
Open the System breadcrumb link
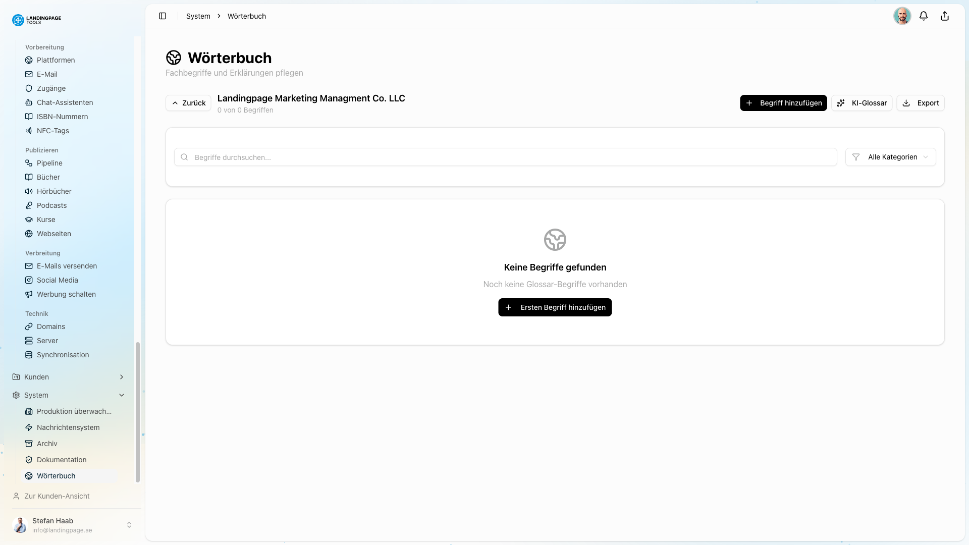197,16
